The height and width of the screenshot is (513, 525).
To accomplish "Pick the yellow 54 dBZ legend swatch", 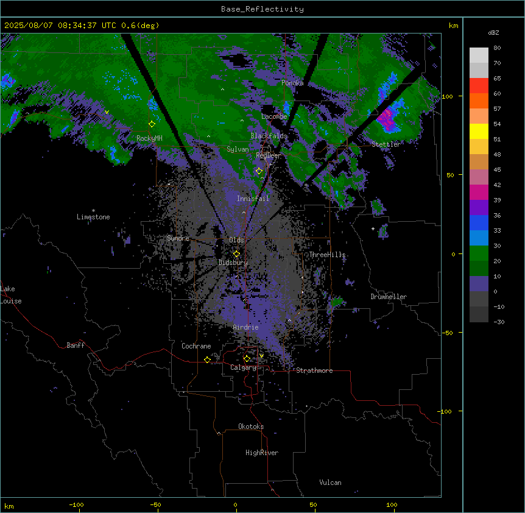I will click(x=479, y=131).
